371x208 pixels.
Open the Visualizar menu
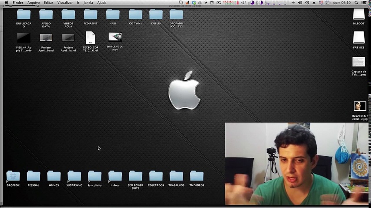pyautogui.click(x=65, y=3)
